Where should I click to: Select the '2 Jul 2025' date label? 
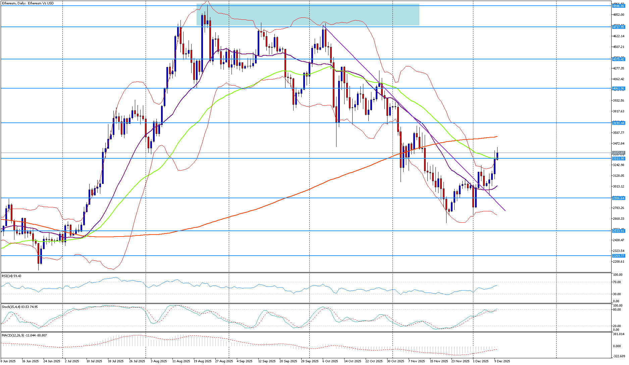point(72,361)
